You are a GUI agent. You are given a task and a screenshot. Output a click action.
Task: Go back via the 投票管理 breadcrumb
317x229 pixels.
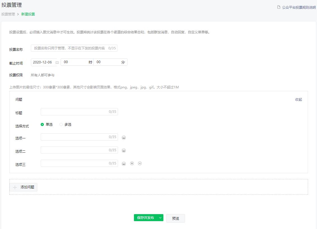[x=8, y=14]
